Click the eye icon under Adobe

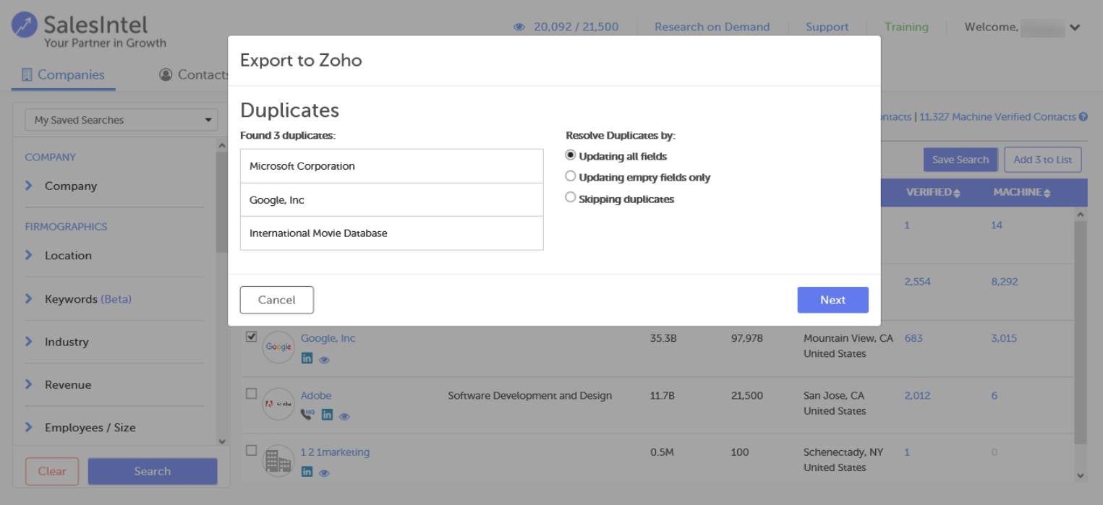[x=344, y=416]
